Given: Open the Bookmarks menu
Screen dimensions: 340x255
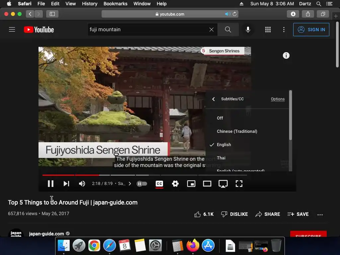Looking at the screenshot, I should coord(115,4).
